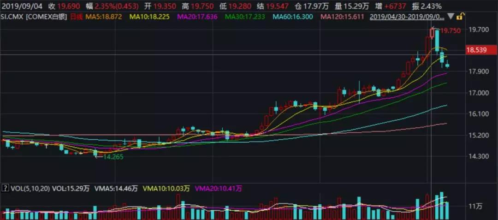Open the 2019/04/30-2019/09/0... date range link
The image size is (498, 220).
pos(408,16)
